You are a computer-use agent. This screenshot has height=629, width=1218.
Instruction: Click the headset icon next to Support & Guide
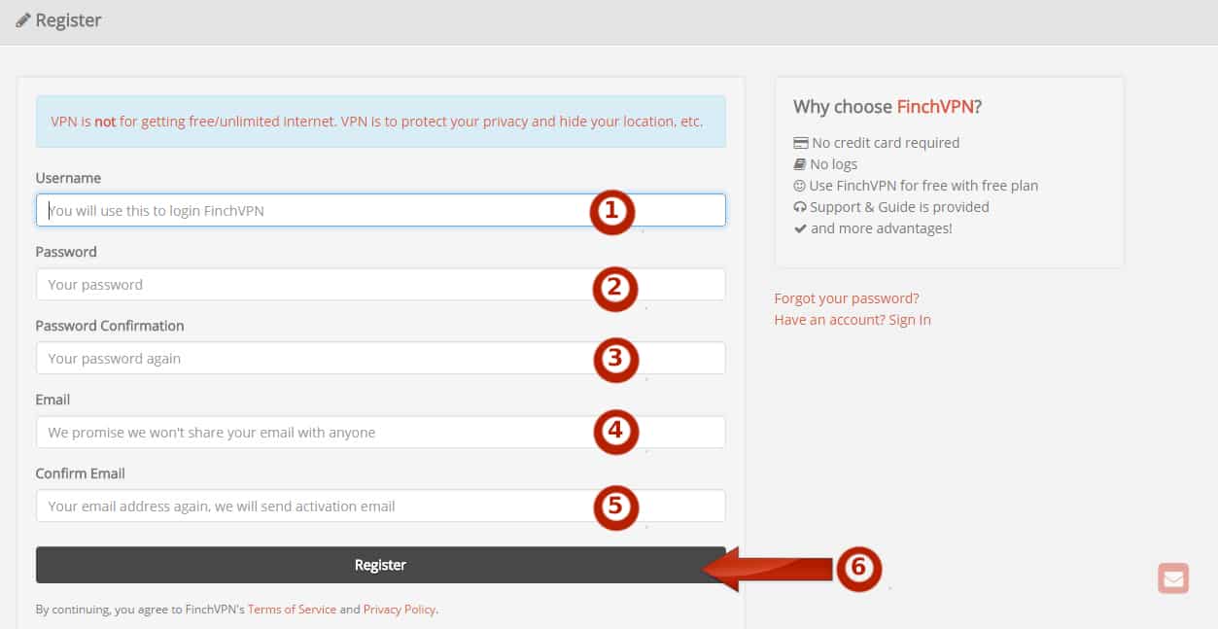pos(800,206)
